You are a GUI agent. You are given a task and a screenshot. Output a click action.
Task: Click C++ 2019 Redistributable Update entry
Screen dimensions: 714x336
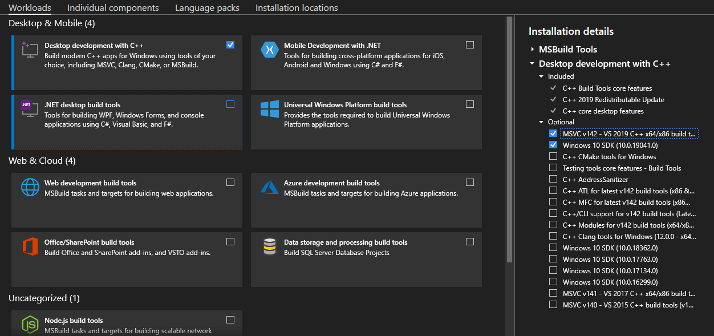[x=614, y=100]
